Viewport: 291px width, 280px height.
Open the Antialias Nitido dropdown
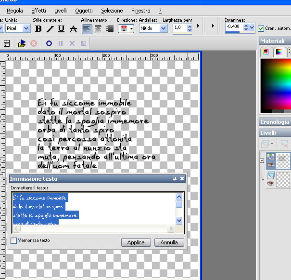[164, 28]
